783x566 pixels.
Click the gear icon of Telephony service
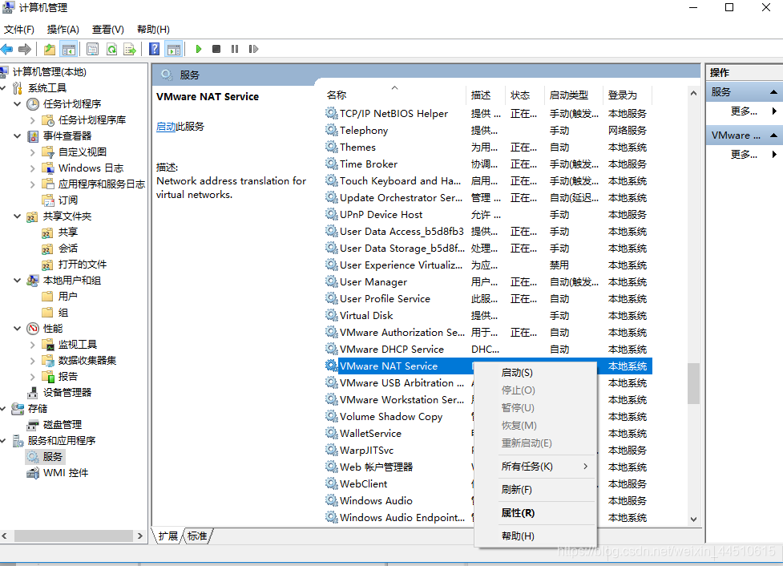tap(331, 130)
